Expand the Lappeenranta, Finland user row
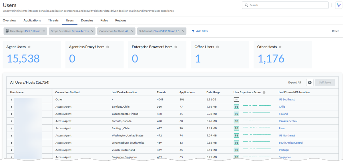This screenshot has height=161, width=343. click(12, 114)
